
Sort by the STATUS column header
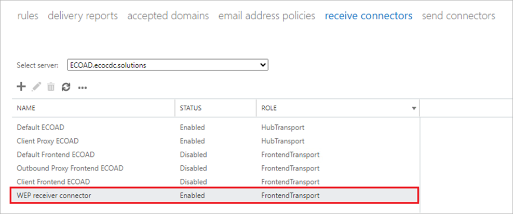tap(190, 108)
